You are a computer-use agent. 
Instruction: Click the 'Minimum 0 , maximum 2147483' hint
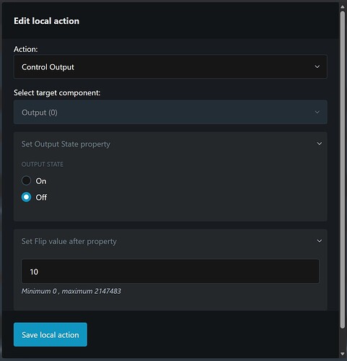pos(71,291)
